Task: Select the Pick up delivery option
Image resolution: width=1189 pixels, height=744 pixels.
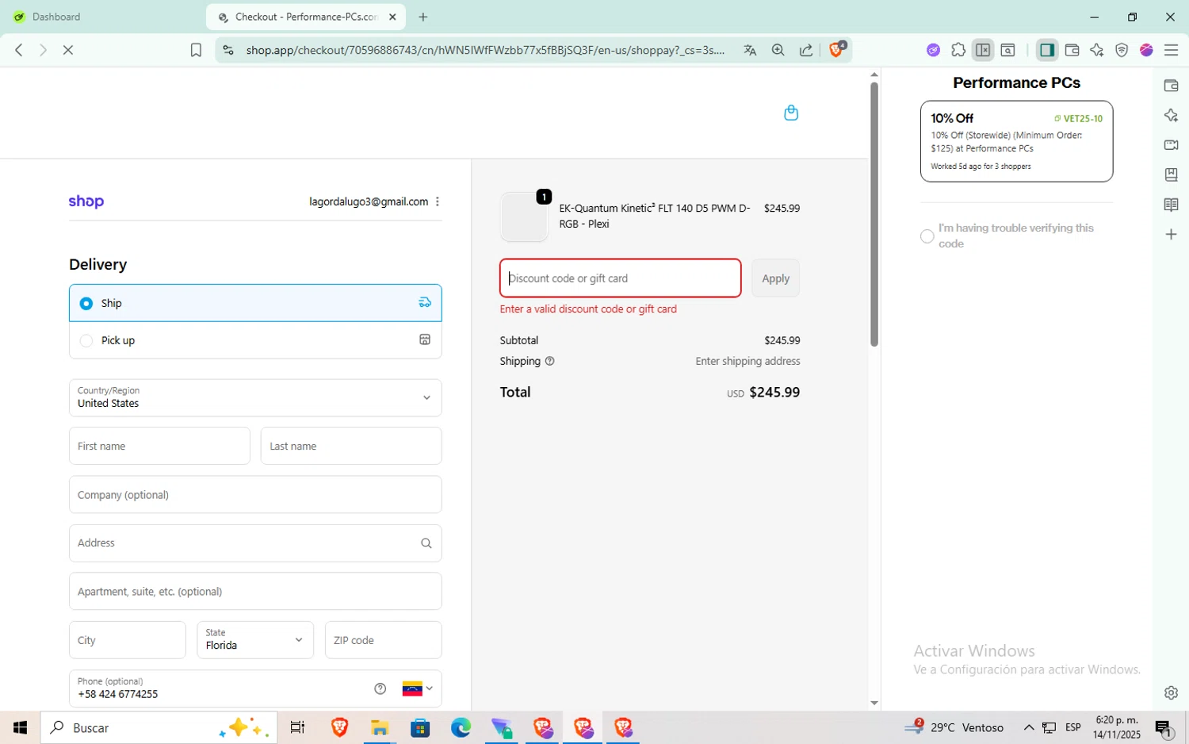Action: (255, 340)
